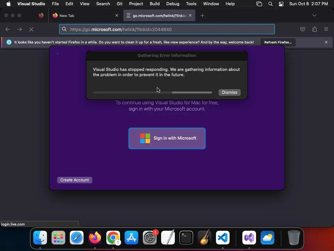Close the New Tab tab

[117, 15]
